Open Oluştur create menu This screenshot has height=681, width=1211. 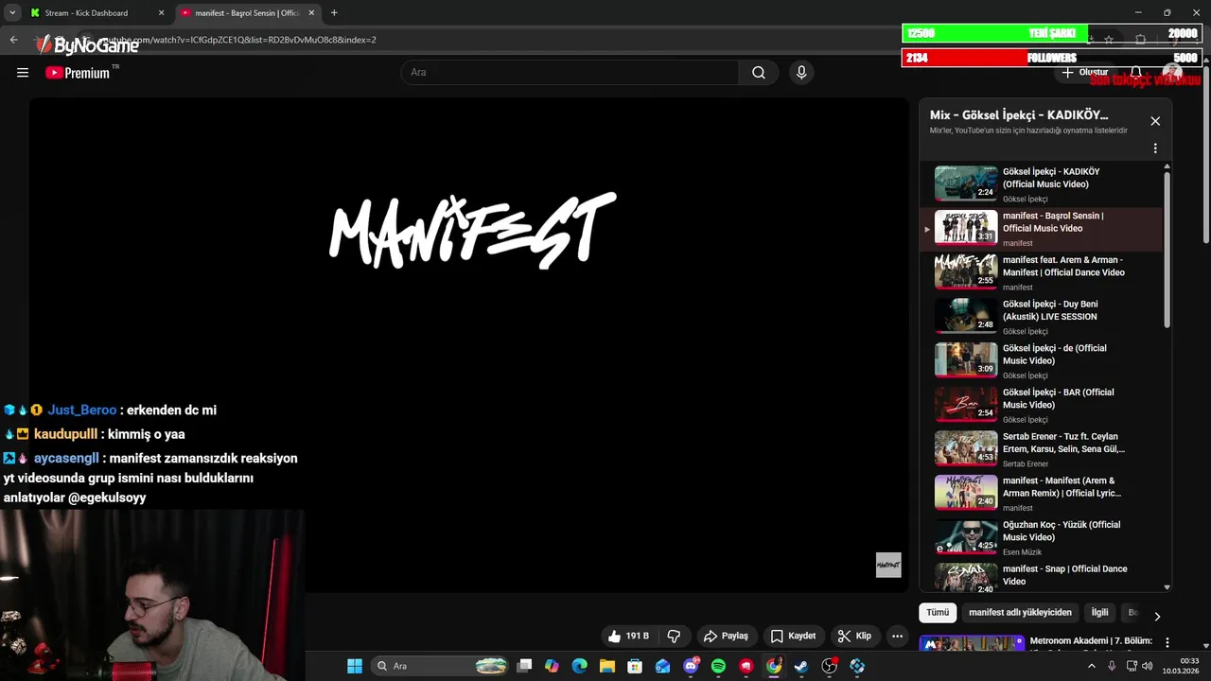pyautogui.click(x=1084, y=73)
